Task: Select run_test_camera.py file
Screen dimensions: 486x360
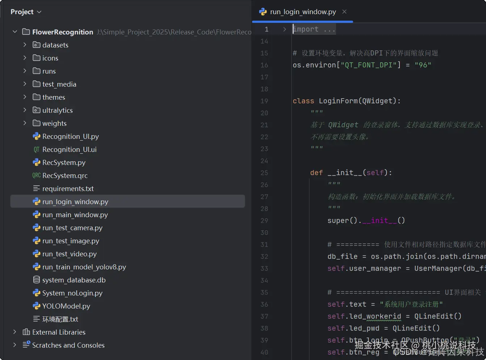Action: [72, 228]
